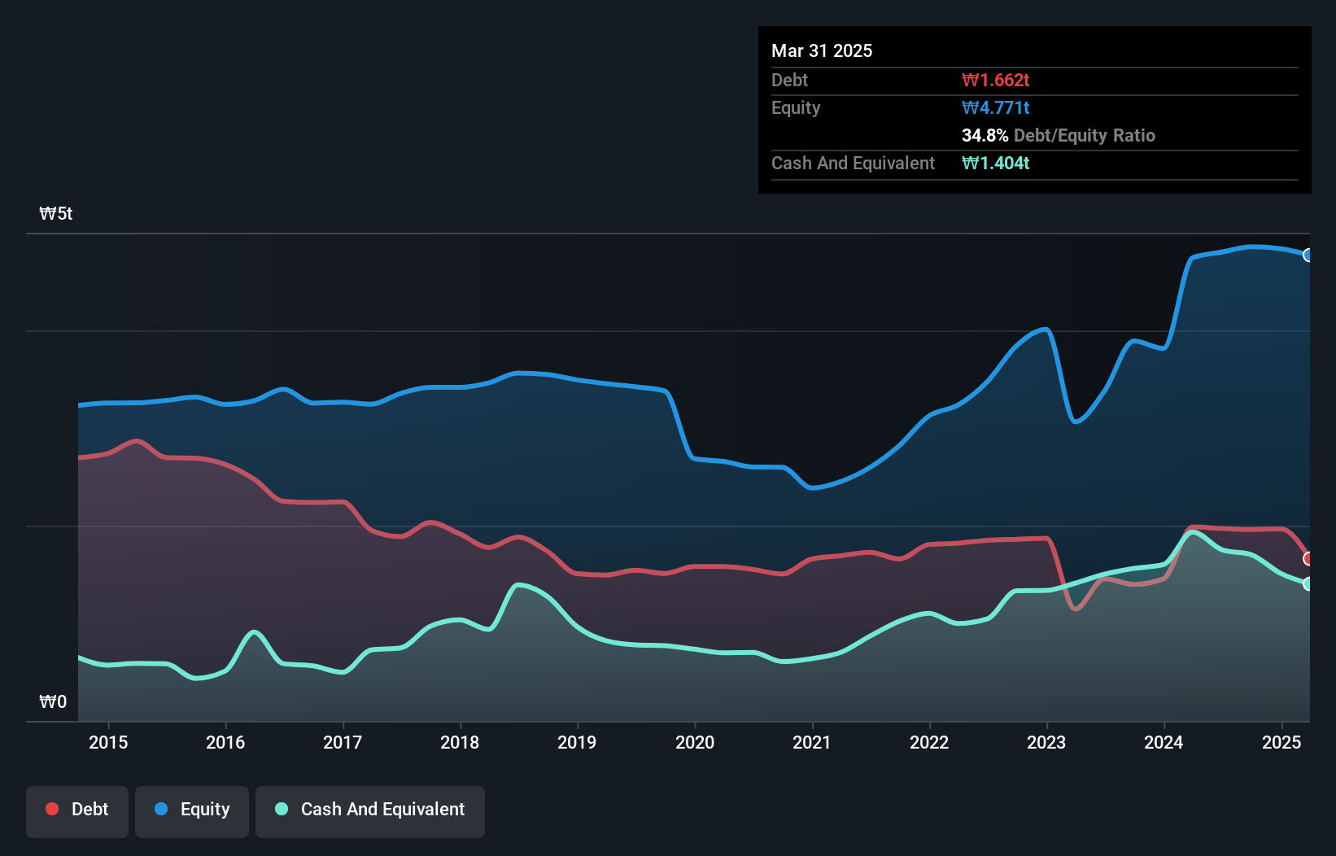Click the blue Equity legend dot
This screenshot has height=856, width=1336.
coord(161,808)
